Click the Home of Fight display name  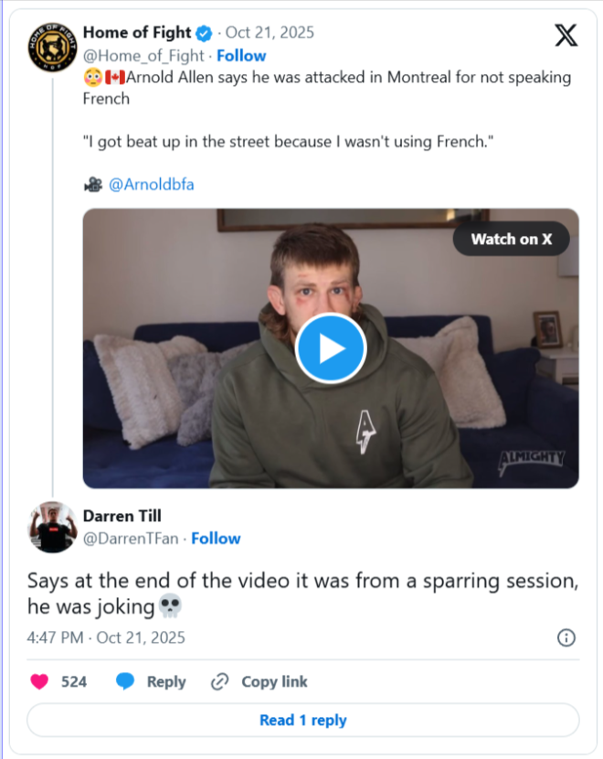tap(137, 33)
